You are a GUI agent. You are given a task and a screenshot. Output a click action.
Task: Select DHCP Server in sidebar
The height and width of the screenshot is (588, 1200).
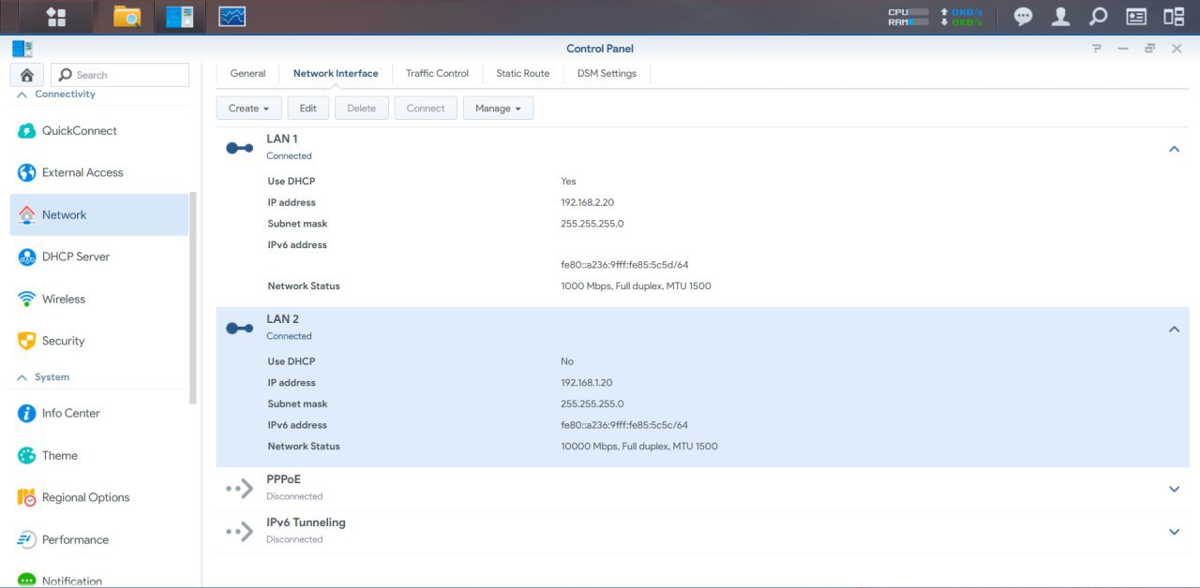76,257
